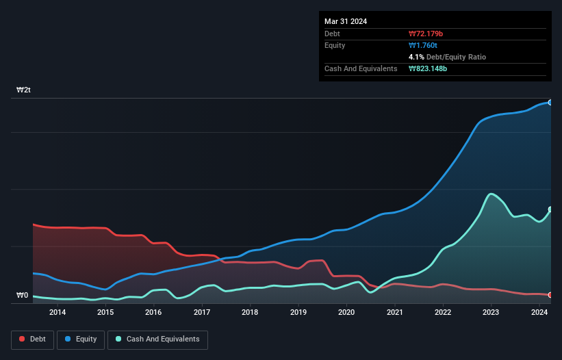Image resolution: width=562 pixels, height=360 pixels.
Task: Toggle the Equity series legend button
Action: (x=81, y=339)
